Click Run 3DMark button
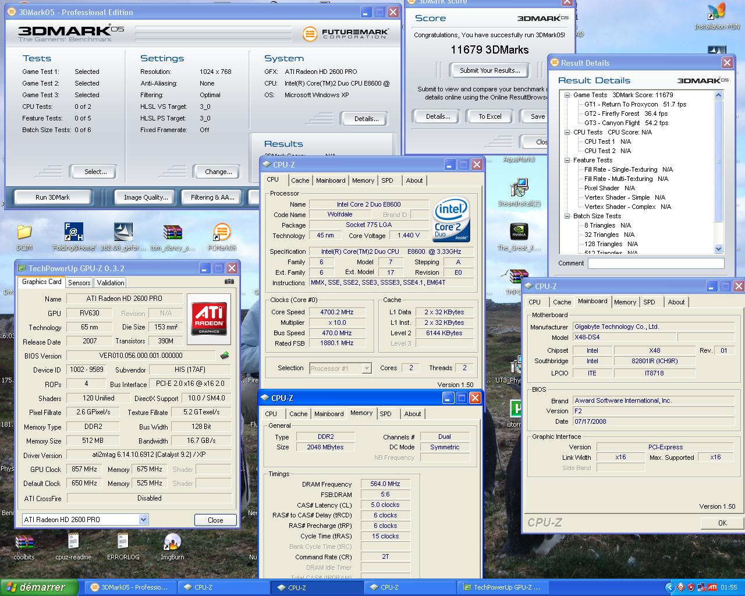Image resolution: width=745 pixels, height=596 pixels. pyautogui.click(x=52, y=197)
